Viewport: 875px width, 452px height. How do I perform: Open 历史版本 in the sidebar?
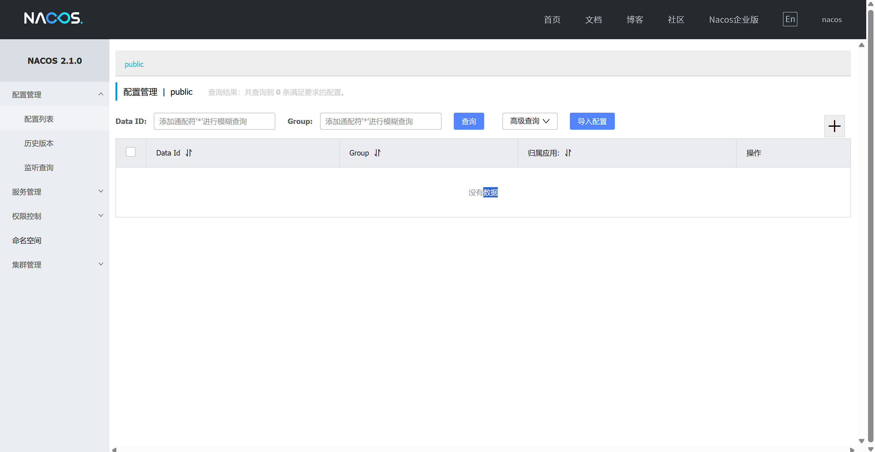coord(39,143)
